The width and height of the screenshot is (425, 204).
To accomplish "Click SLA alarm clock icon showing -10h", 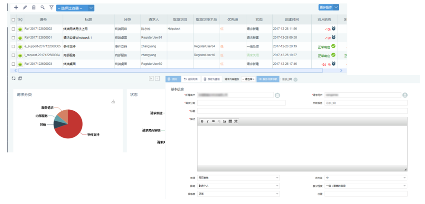I will [x=334, y=28].
